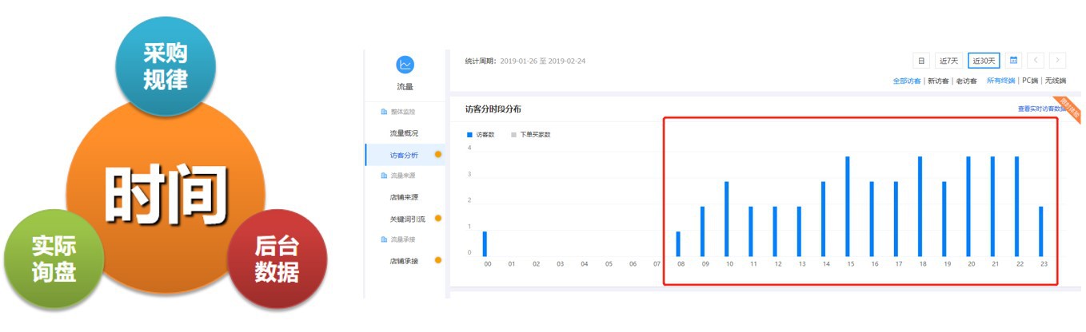This screenshot has height=332, width=1086.
Task: Click the chart bar for hour 23
Action: [1041, 231]
